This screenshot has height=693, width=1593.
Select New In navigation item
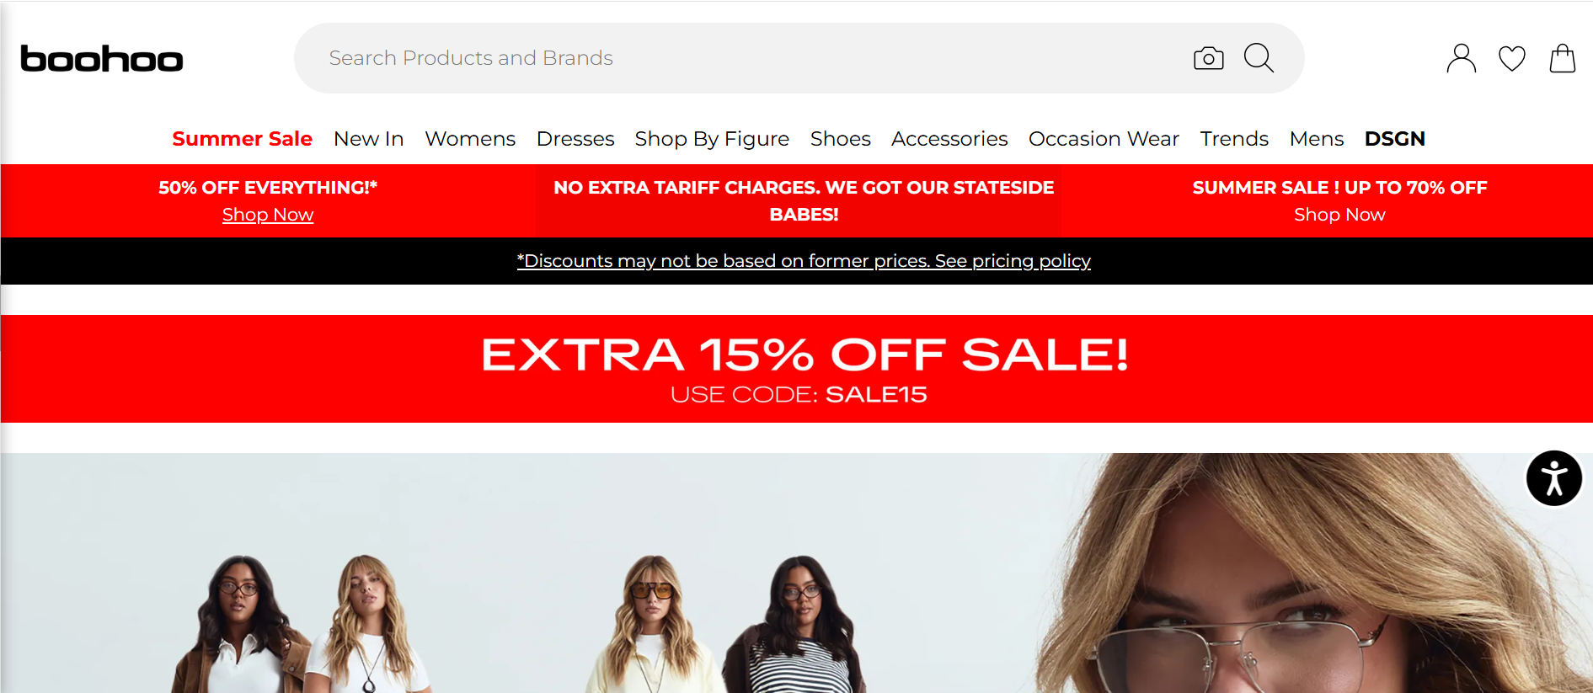click(368, 138)
